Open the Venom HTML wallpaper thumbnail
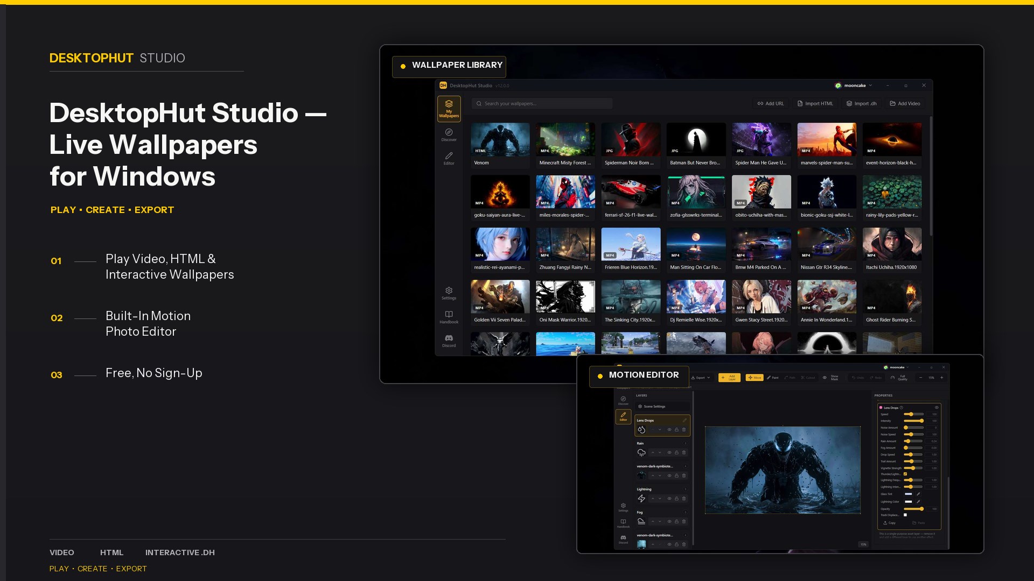Image resolution: width=1034 pixels, height=581 pixels. point(500,139)
